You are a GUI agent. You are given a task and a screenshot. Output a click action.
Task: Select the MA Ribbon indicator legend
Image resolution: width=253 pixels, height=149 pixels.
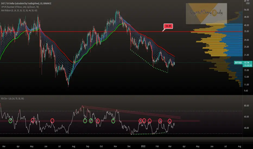(19, 11)
